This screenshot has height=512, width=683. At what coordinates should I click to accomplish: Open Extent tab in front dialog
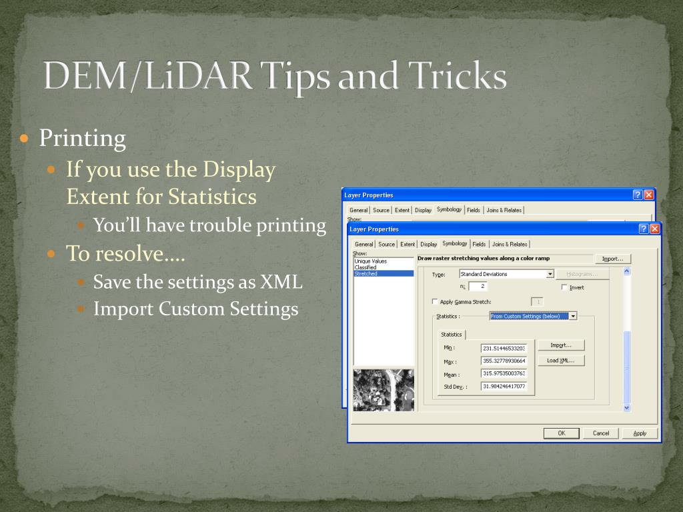[408, 244]
